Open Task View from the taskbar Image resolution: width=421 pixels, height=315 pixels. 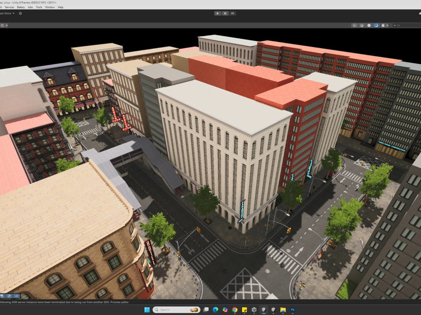(x=206, y=310)
